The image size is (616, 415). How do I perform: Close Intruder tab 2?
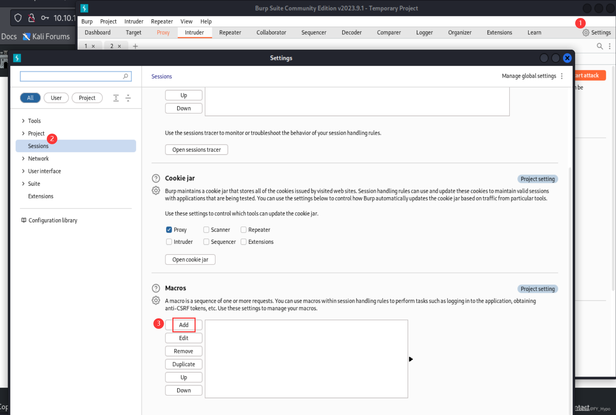(119, 46)
